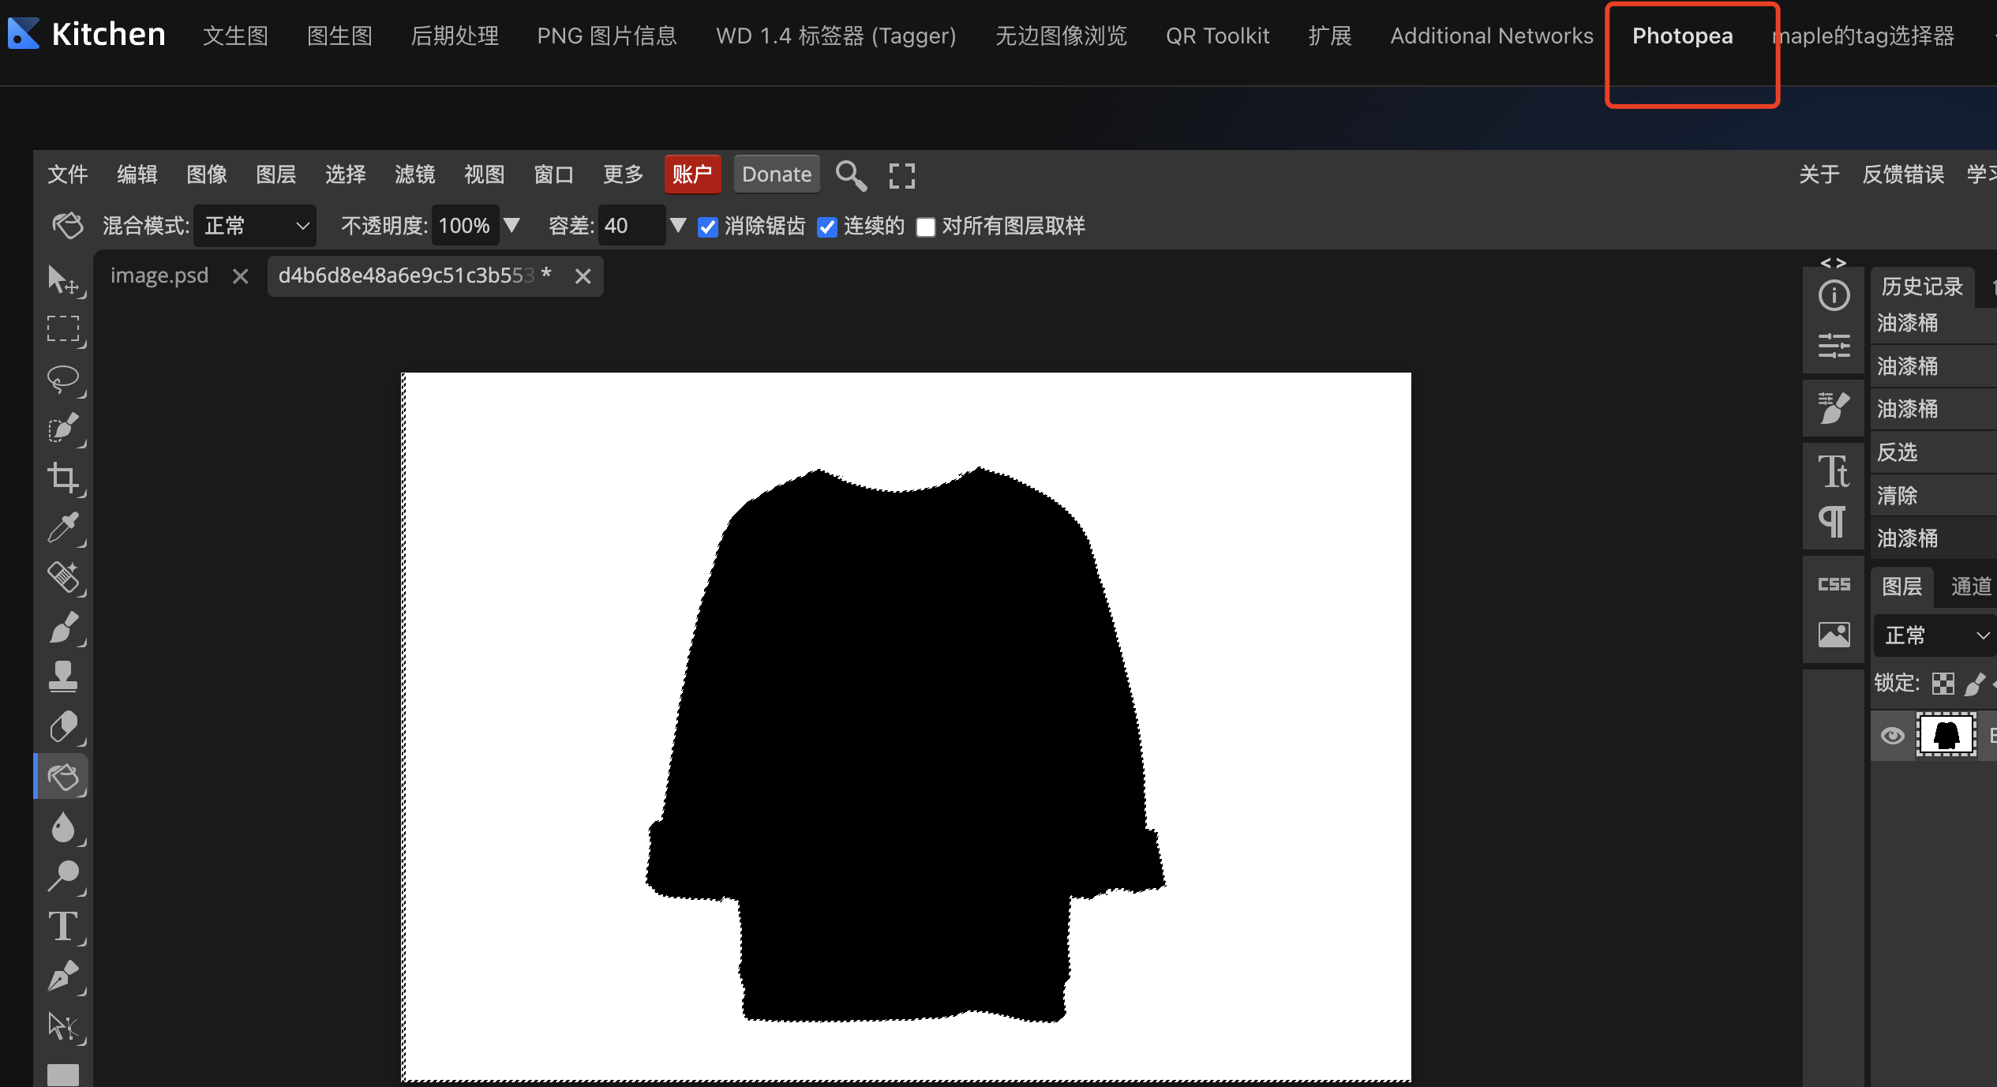Open the 滤镜 filter menu

pos(414,174)
